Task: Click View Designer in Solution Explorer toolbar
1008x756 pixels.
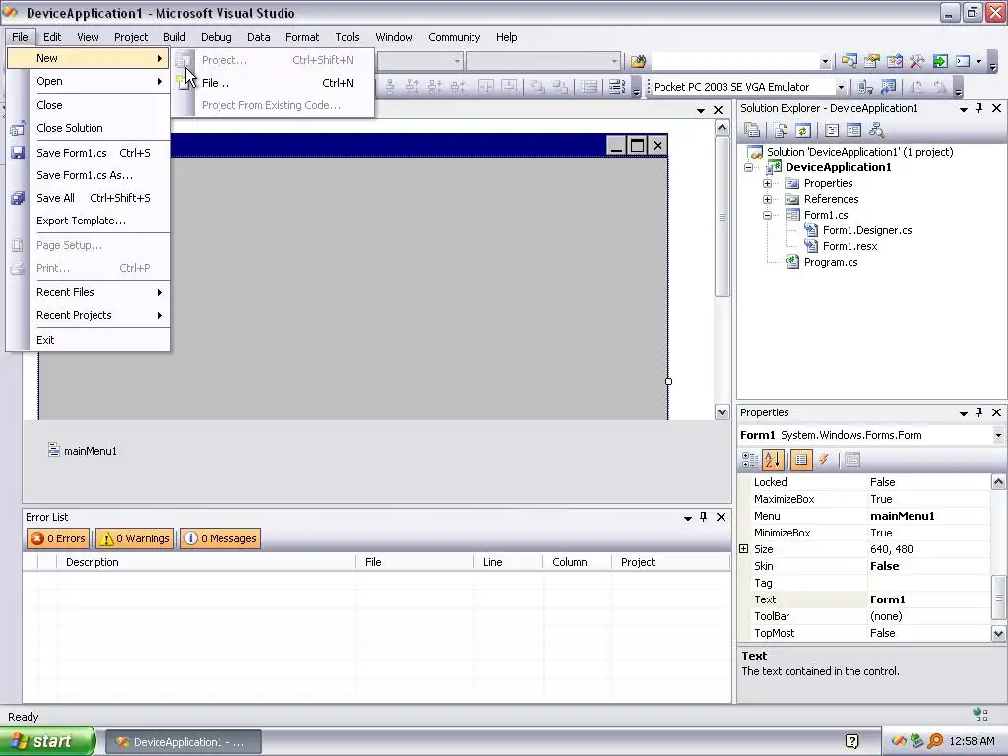Action: [853, 131]
